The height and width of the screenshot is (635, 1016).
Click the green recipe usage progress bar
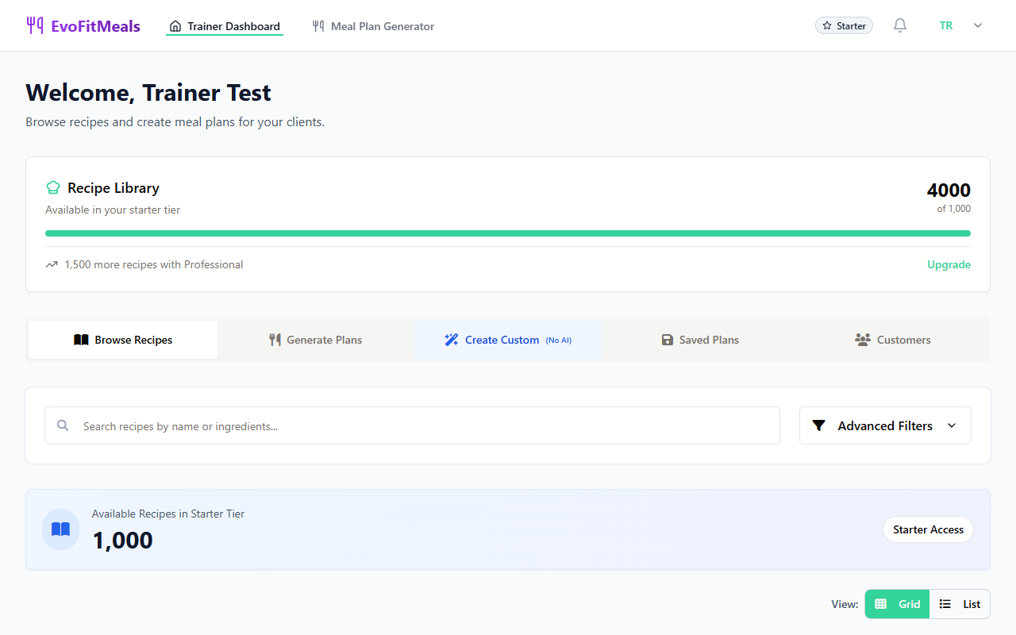click(508, 233)
